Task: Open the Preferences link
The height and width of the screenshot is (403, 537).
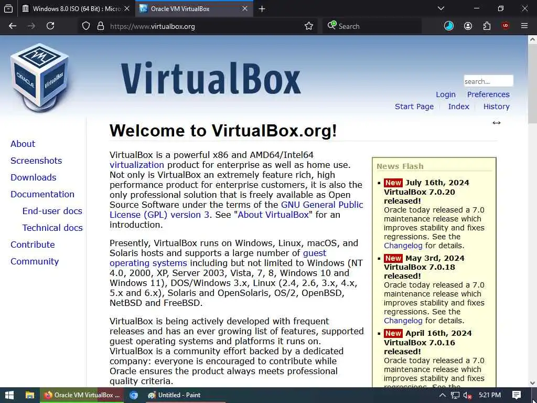Action: click(488, 94)
